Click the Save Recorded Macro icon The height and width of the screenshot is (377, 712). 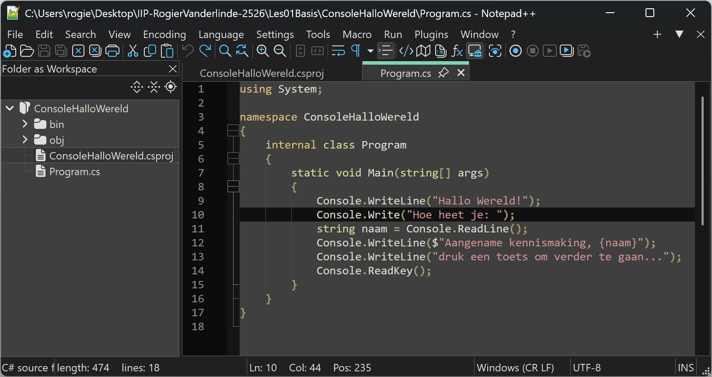click(x=584, y=51)
